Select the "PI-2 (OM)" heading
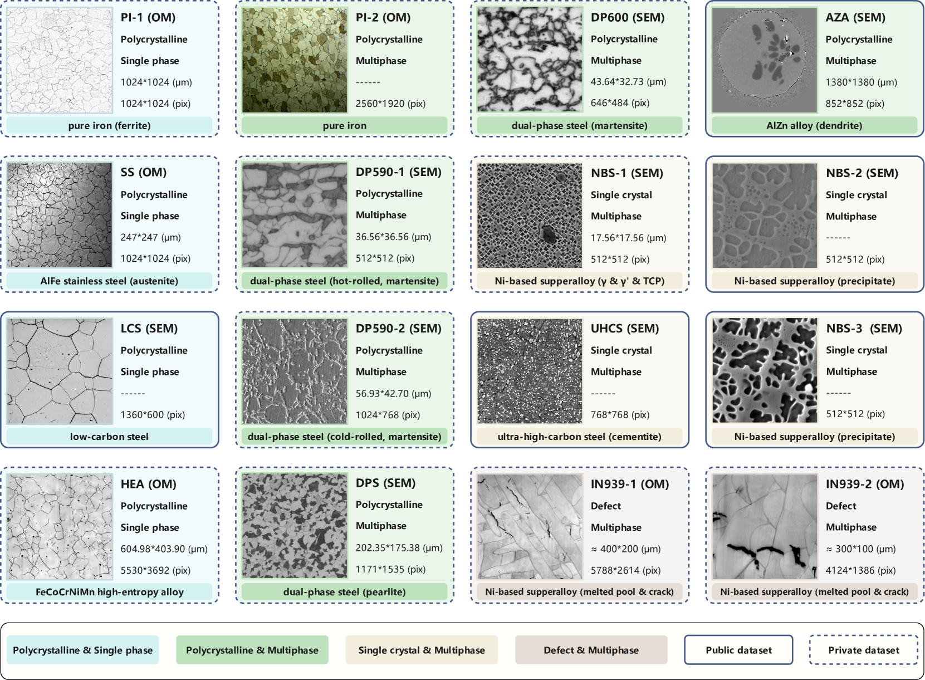 coord(383,17)
